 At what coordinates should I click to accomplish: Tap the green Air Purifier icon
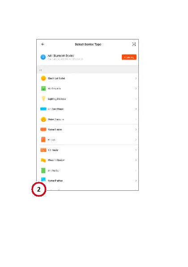[x=43, y=170]
